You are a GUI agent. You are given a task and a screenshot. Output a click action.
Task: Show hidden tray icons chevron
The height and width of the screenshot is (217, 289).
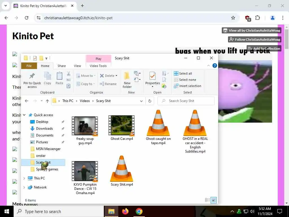point(232,211)
